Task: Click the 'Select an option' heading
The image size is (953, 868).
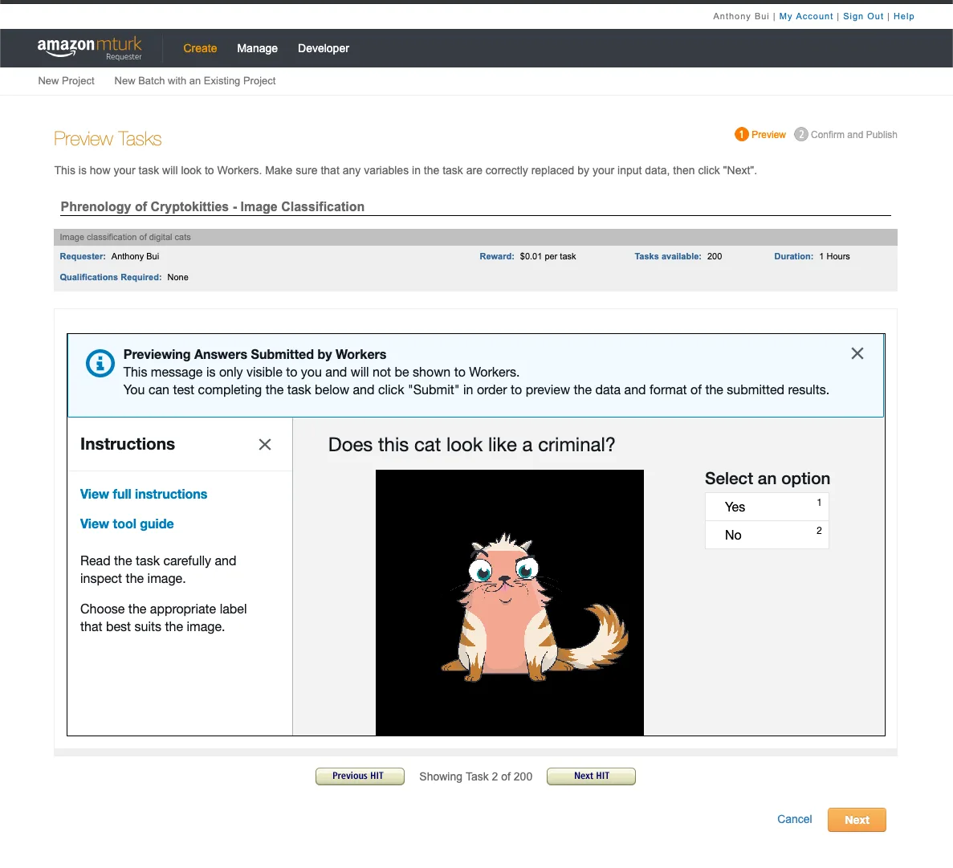Action: [767, 479]
